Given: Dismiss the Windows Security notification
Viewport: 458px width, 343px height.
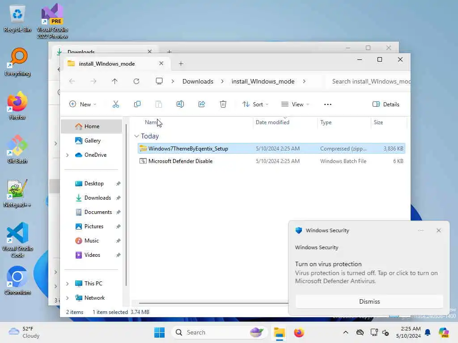Looking at the screenshot, I should pyautogui.click(x=369, y=301).
